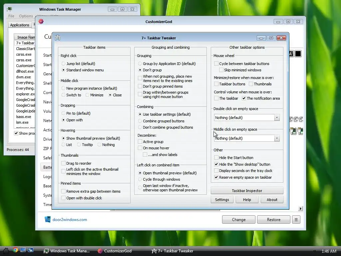341x256 pixels.
Task: Click the Settings button in Taskbar Tweaker
Action: 222,200
